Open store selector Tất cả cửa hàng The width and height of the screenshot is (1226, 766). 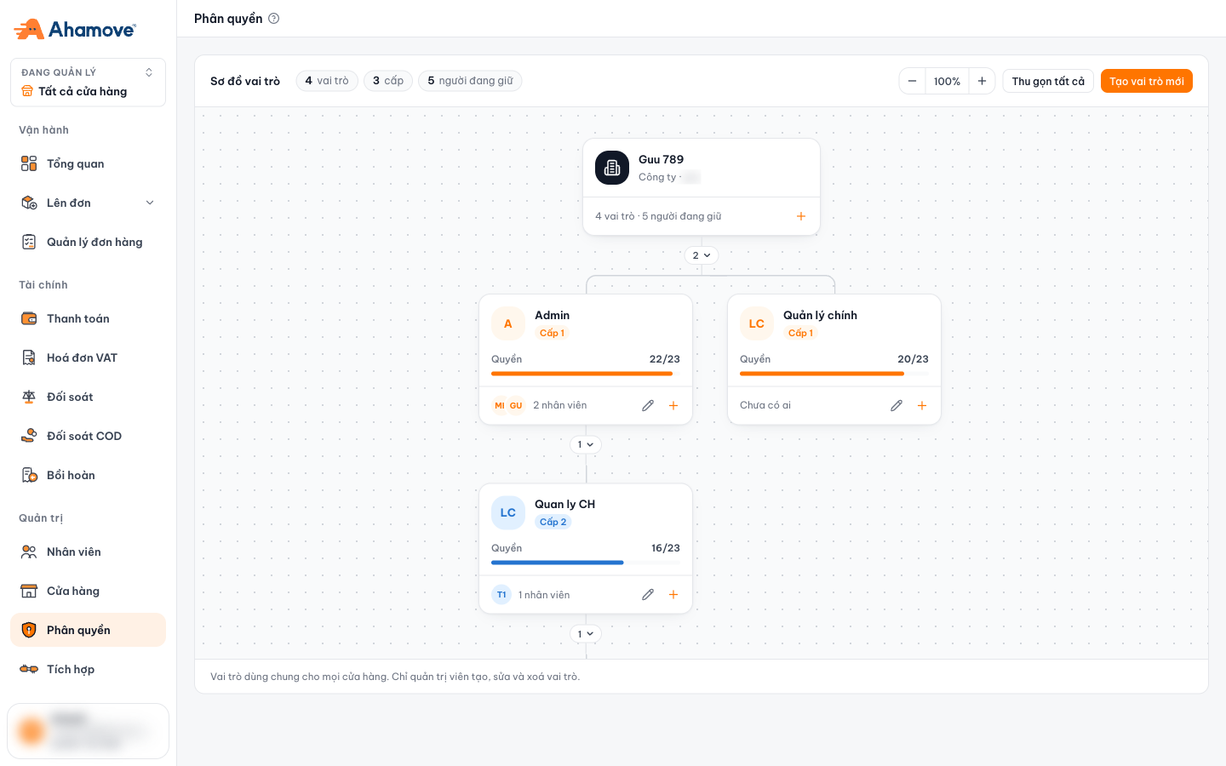88,83
